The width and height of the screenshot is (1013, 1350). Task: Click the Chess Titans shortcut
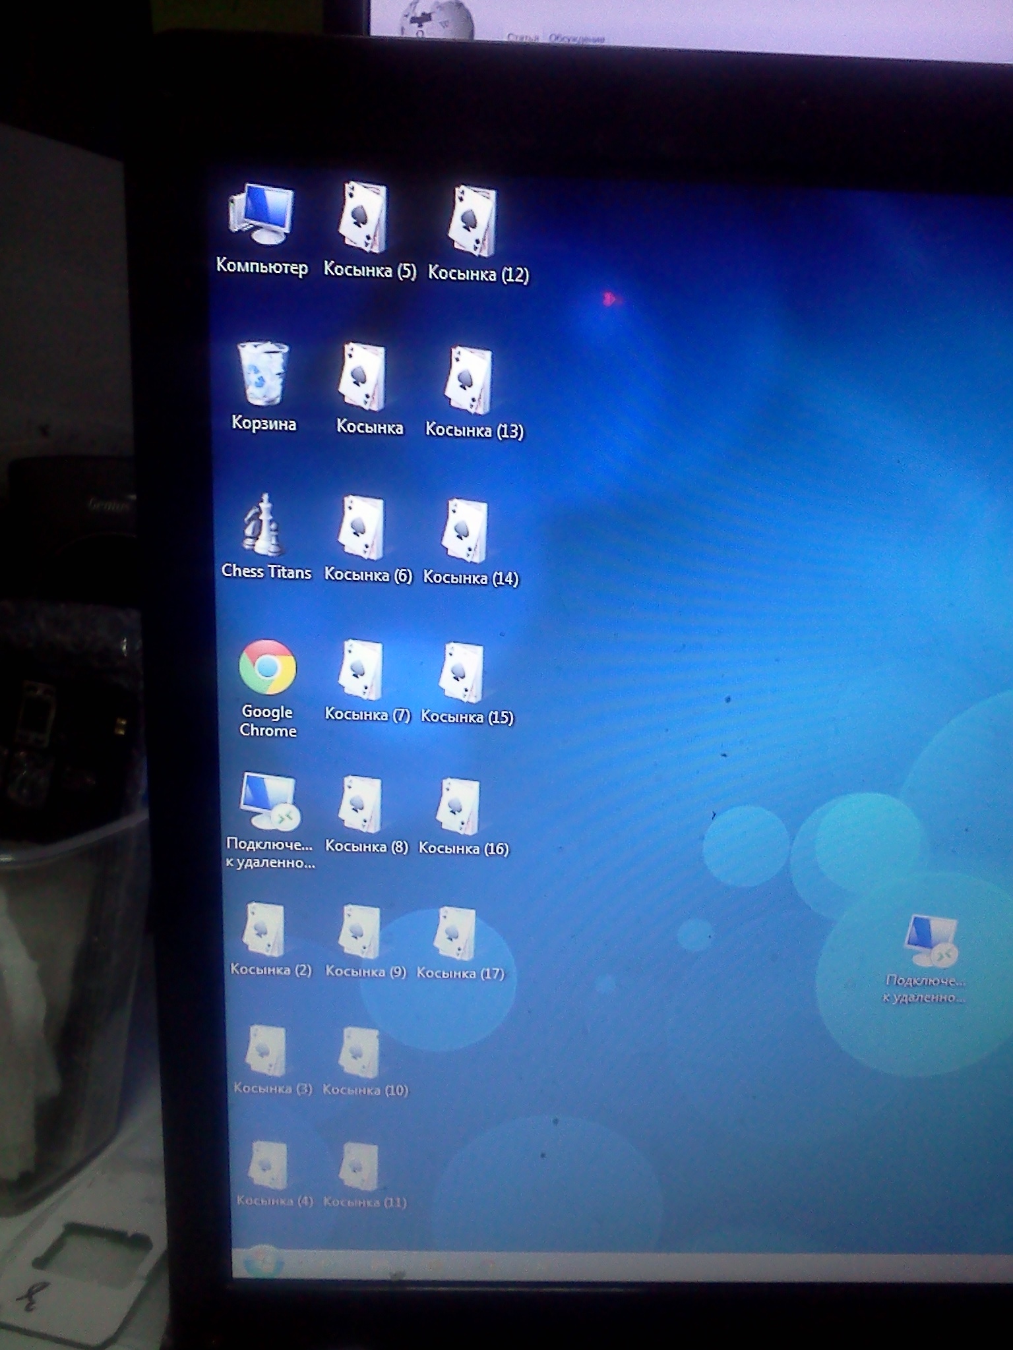coord(266,536)
